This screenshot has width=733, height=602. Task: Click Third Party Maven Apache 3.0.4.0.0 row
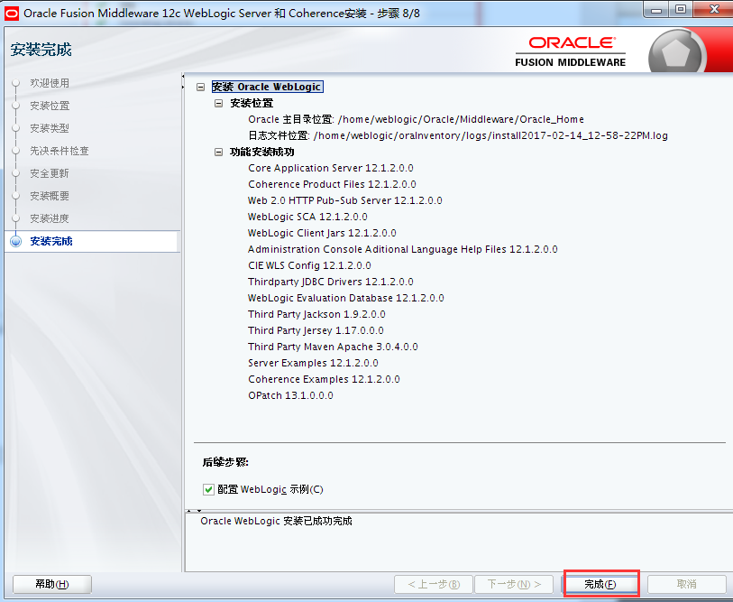(x=333, y=347)
